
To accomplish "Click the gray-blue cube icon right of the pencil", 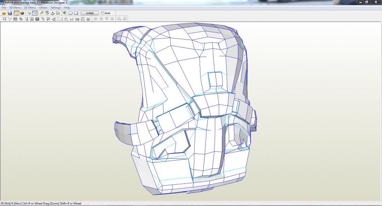I will coord(47,13).
